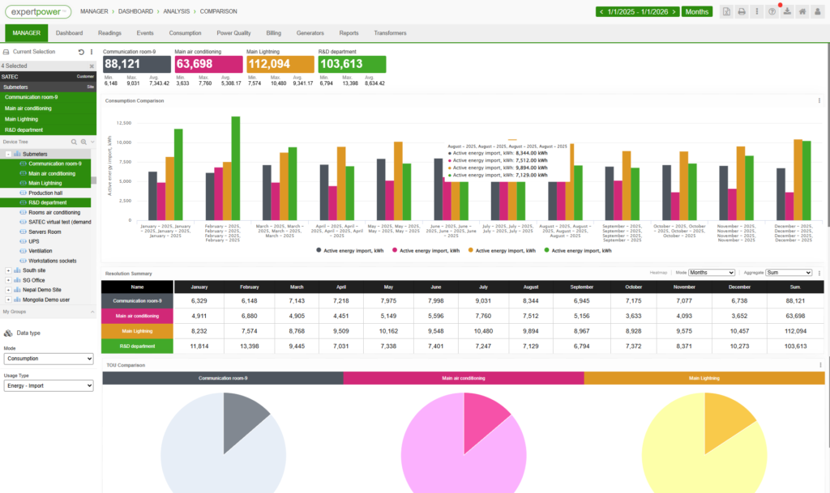Deselect R&D department in device tree

pyautogui.click(x=48, y=203)
